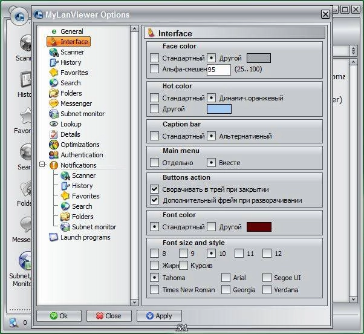This screenshot has height=334, width=364.
Task: Click the Notifications exclamation icon
Action: click(54, 165)
